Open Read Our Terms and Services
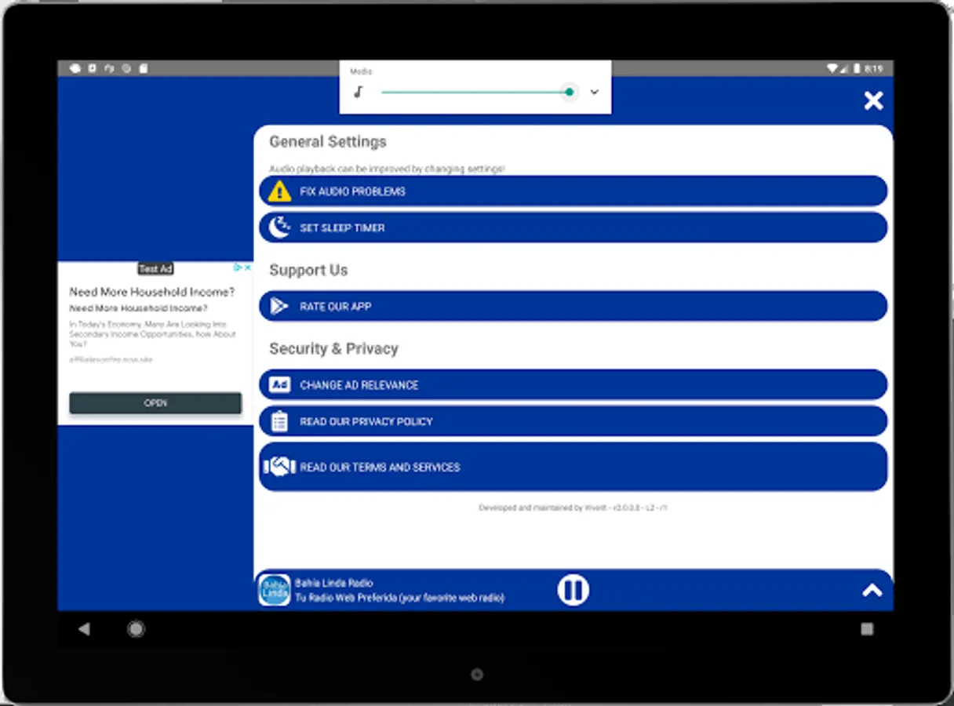The height and width of the screenshot is (706, 954). tap(573, 467)
